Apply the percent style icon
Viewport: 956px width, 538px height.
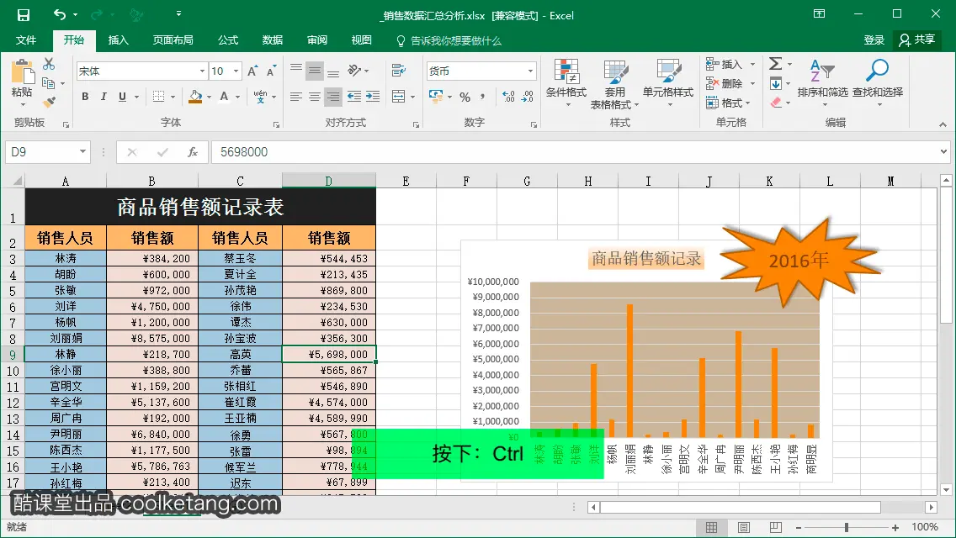pos(465,97)
